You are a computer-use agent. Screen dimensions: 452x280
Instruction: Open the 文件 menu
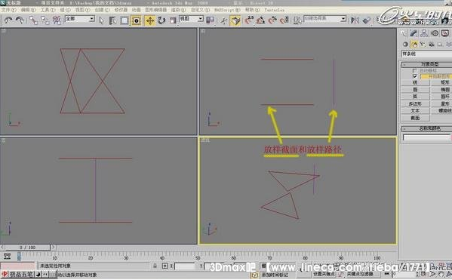click(x=8, y=10)
